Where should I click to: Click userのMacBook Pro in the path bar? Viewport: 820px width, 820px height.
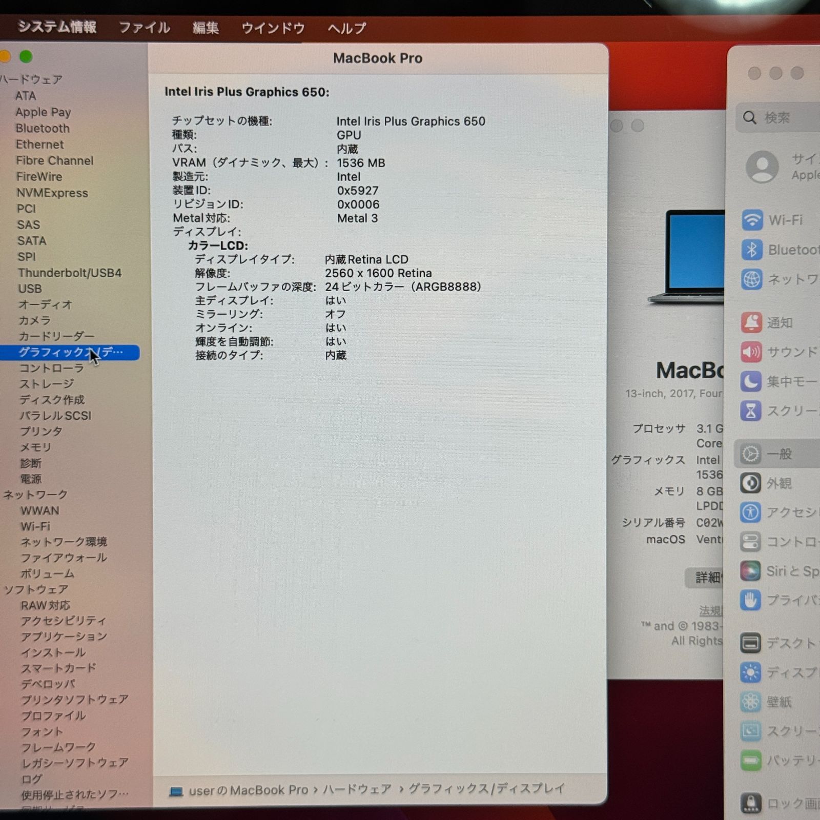(249, 791)
